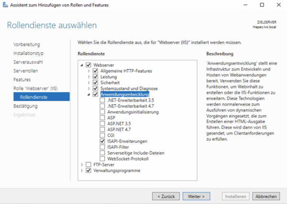Select the Verwaltungsprogramme label
Viewport: 287px width, 204px height.
tap(117, 171)
